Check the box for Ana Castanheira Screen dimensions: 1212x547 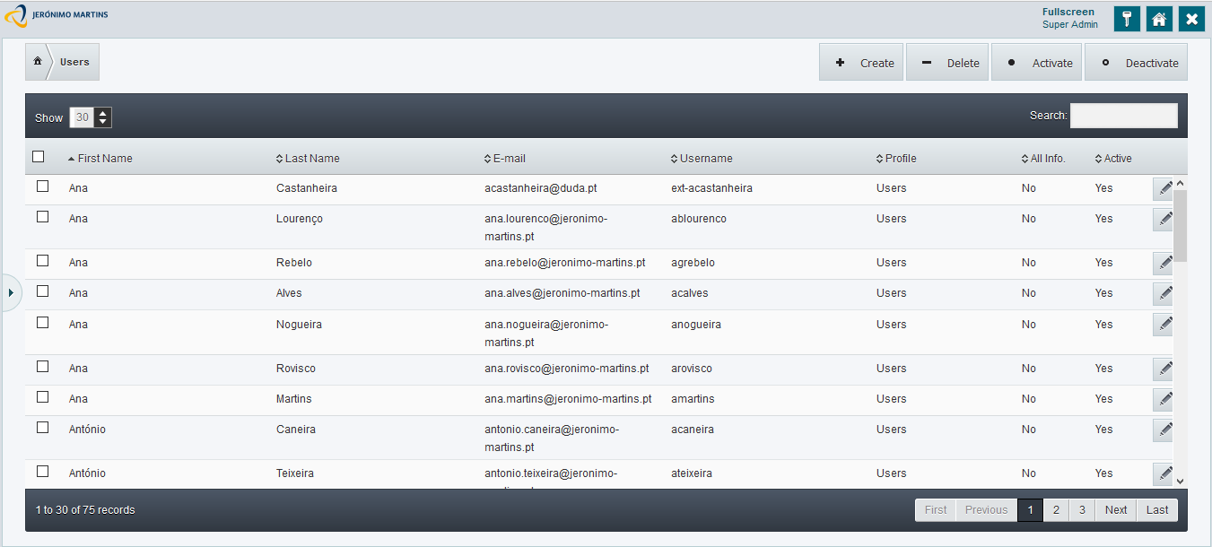[x=42, y=187]
